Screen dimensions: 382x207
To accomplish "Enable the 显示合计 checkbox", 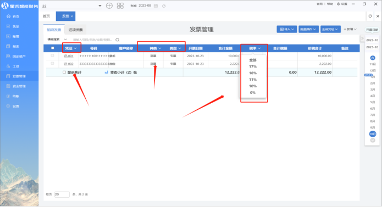I will pyautogui.click(x=64, y=72).
